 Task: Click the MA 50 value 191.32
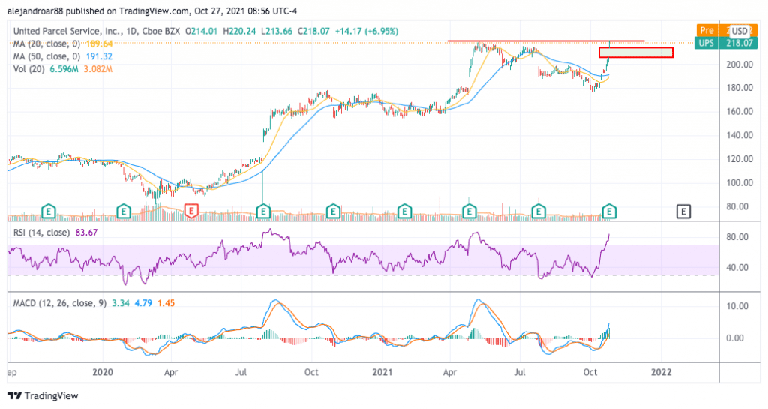(x=100, y=56)
